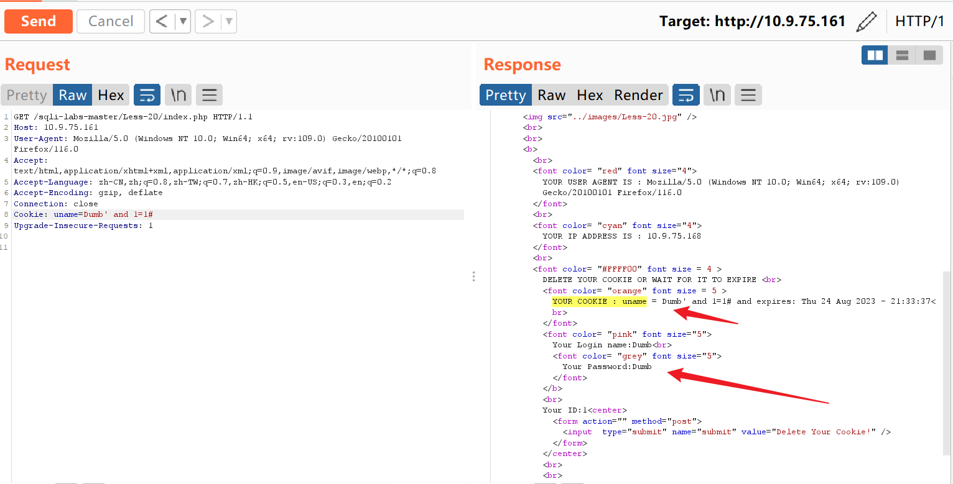Switch Request panel to Raw tab
The height and width of the screenshot is (484, 953).
(73, 95)
